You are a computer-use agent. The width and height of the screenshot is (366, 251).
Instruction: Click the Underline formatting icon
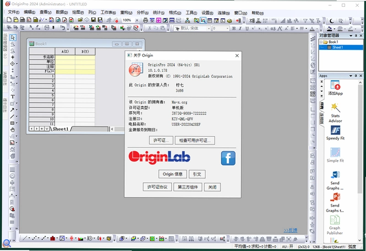pos(247,28)
